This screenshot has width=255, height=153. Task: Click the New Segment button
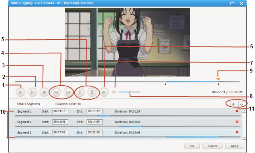click(x=104, y=93)
